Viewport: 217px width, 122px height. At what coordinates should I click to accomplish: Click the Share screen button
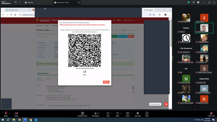tap(127, 114)
